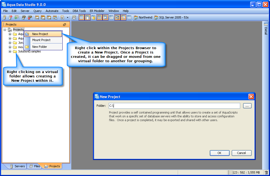Open the Detail side panel tab
Viewport: 270px width, 176px height.
[x=266, y=29]
